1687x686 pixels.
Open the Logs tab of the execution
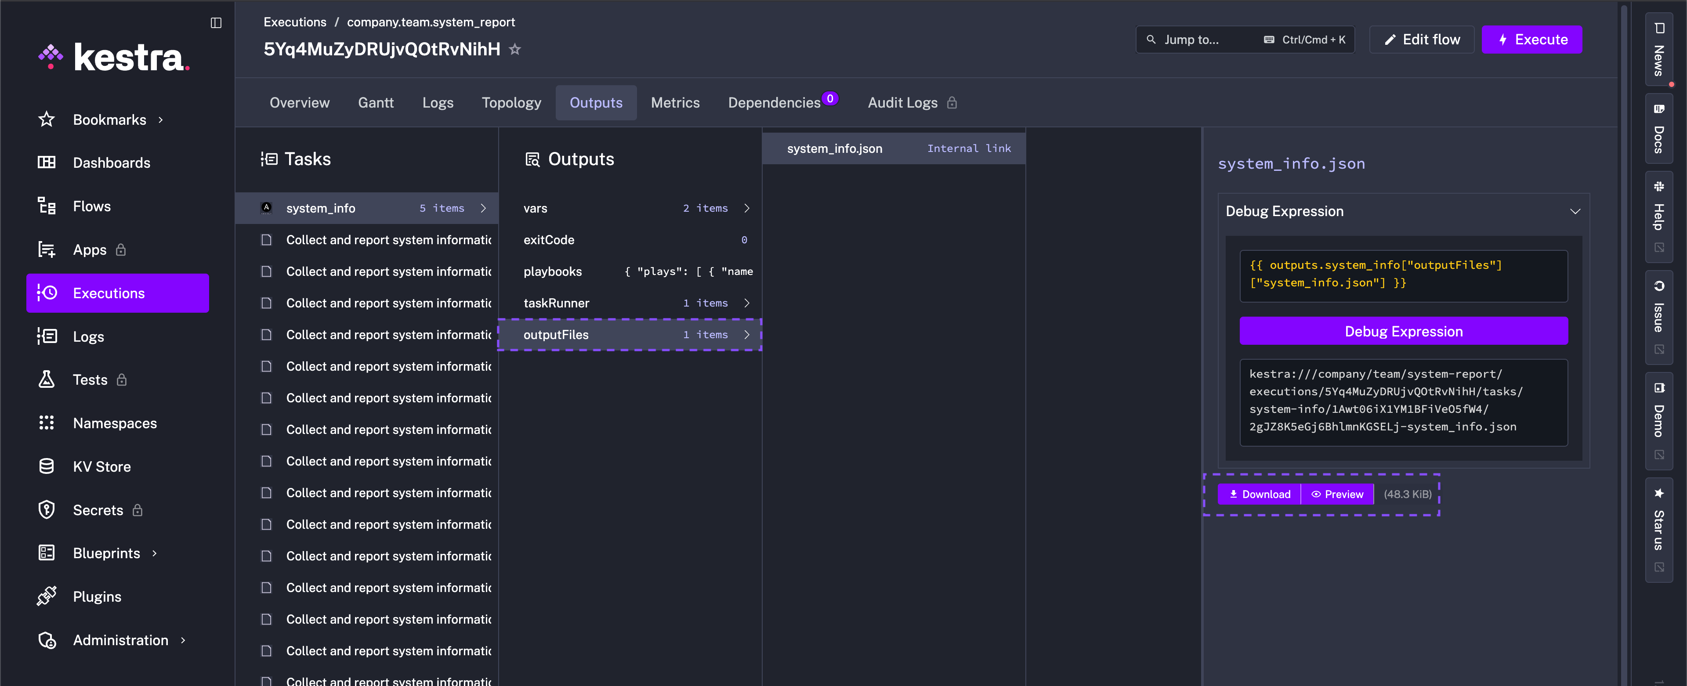pyautogui.click(x=438, y=103)
